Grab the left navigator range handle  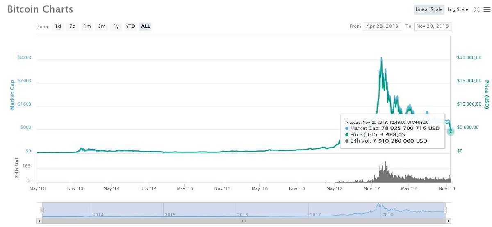tap(42, 210)
